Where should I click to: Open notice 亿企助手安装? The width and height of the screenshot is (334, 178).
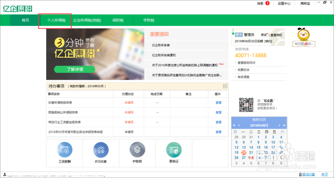pyautogui.click(x=161, y=45)
